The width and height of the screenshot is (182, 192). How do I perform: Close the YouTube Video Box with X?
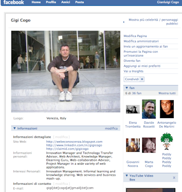pos(174,178)
